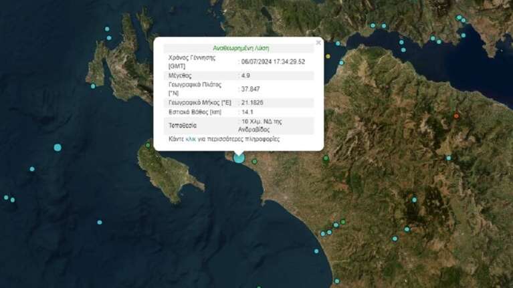Click the cyan marker in sea south of Zakynthos
This screenshot has height=288, width=513.
(x=100, y=223)
